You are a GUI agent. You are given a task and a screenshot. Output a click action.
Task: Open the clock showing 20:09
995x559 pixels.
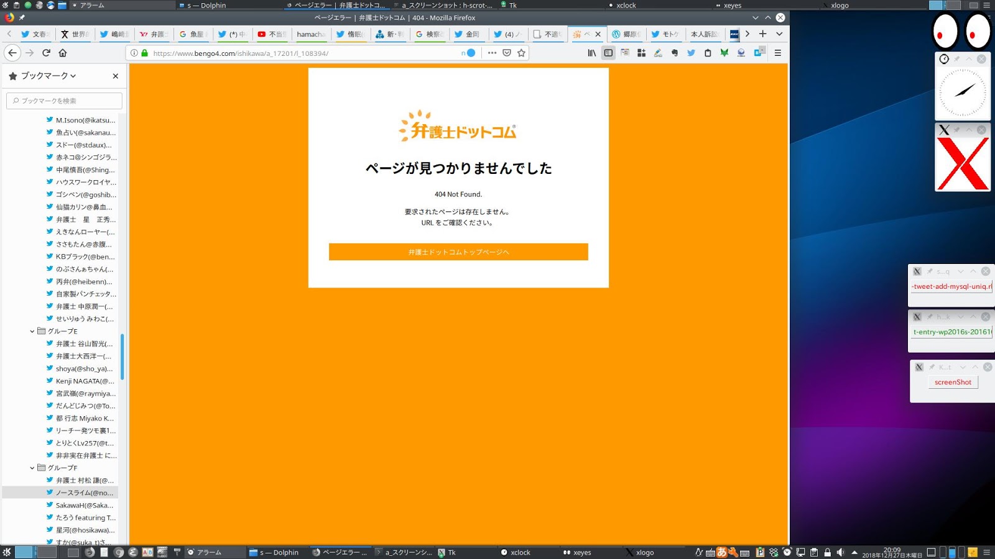point(892,552)
